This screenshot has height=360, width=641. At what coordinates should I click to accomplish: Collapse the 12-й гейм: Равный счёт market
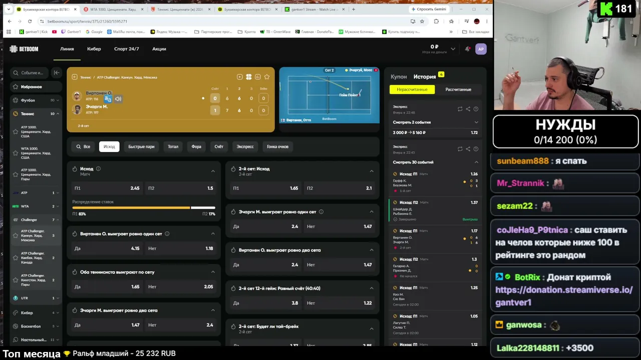click(x=372, y=288)
